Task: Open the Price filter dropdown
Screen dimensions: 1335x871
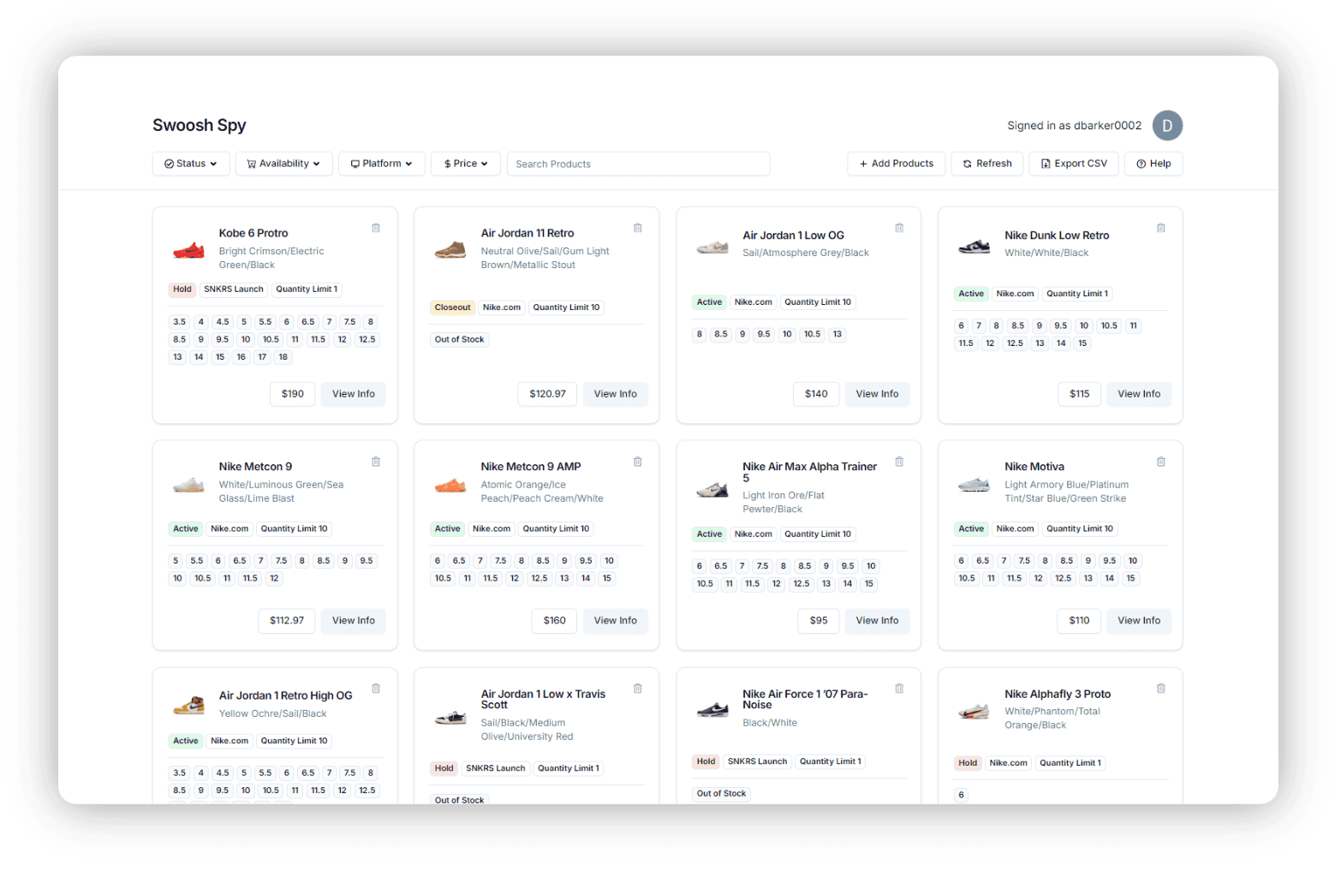Action: pyautogui.click(x=466, y=164)
